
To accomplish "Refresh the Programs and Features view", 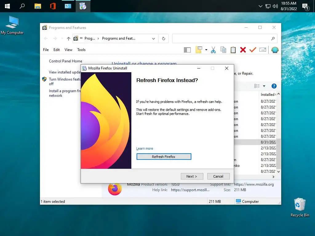I will 164,38.
